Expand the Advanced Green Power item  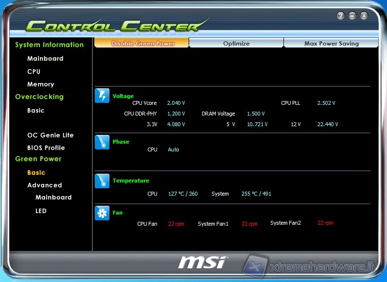[44, 185]
